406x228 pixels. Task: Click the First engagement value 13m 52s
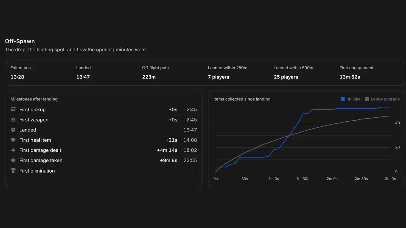(x=350, y=77)
